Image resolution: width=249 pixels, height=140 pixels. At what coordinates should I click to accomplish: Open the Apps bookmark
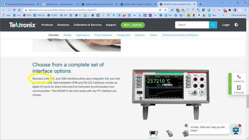click(7, 15)
